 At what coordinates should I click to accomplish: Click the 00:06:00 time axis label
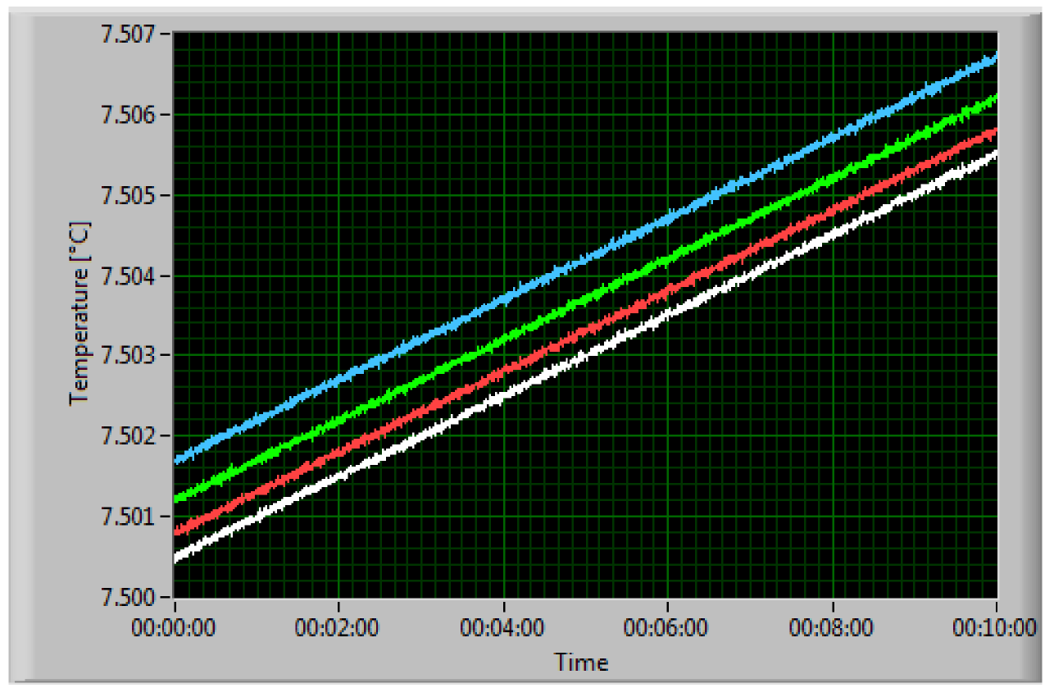point(666,629)
